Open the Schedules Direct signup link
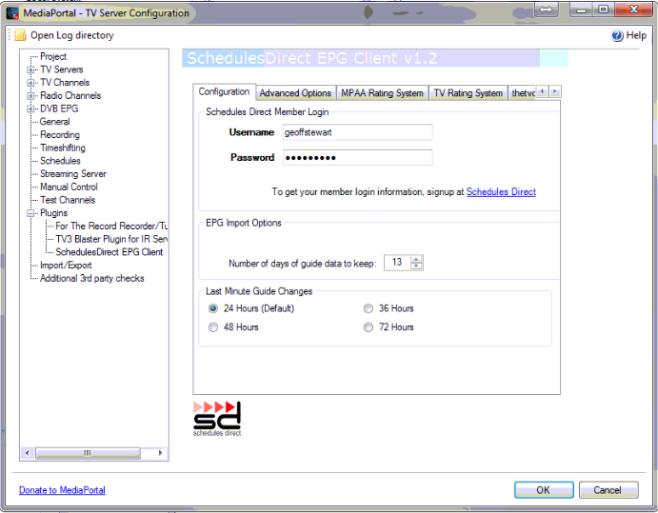The height and width of the screenshot is (513, 658). coord(501,192)
